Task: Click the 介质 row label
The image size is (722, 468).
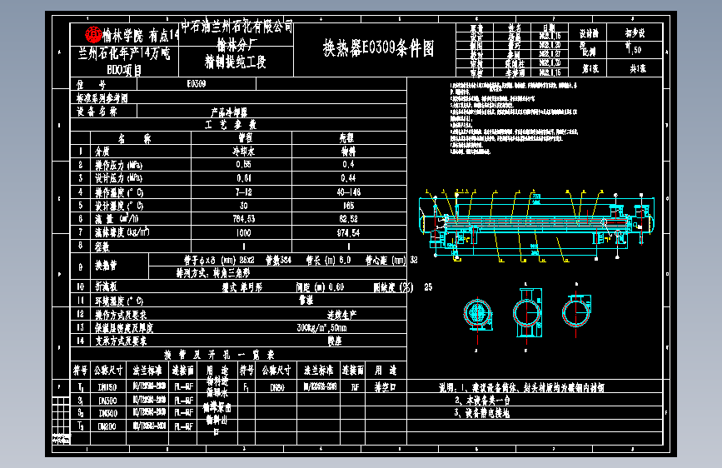Action: [x=102, y=151]
